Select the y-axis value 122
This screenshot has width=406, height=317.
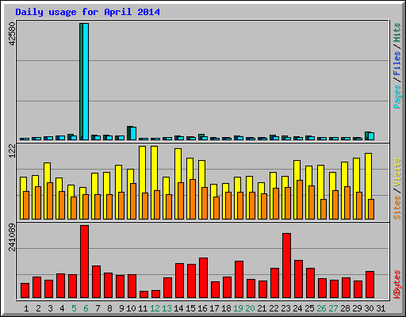[x=12, y=151]
